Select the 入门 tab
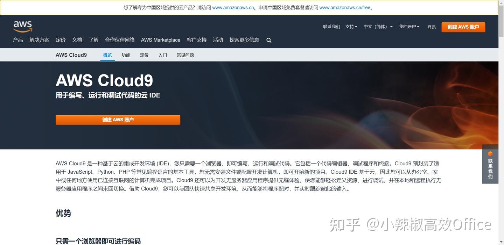Screen dimensions: 504x245 point(162,55)
